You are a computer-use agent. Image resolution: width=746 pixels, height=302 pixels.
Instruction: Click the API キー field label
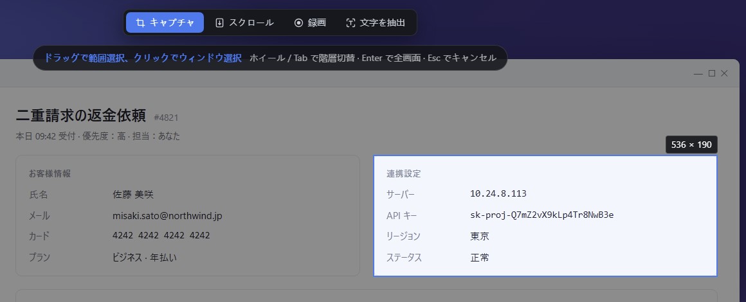pyautogui.click(x=401, y=216)
